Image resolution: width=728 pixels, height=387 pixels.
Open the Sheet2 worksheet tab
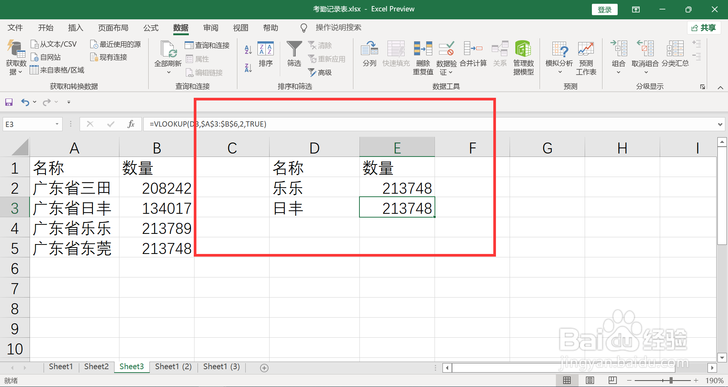[x=96, y=367]
